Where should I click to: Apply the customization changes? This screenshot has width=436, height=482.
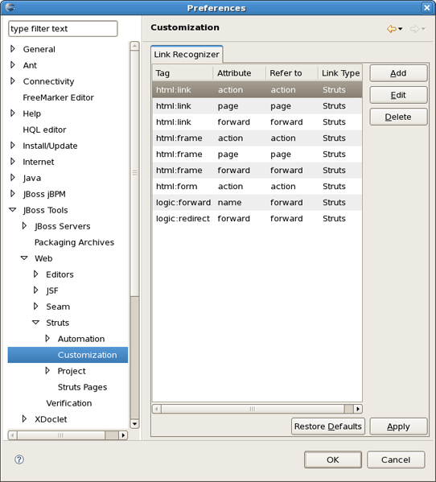[x=398, y=426]
